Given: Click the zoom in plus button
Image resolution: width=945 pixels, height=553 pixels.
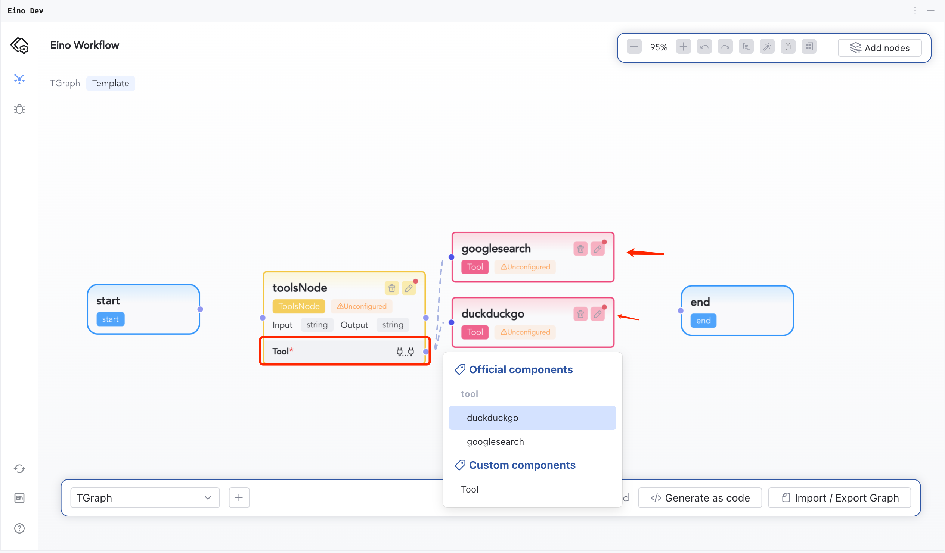Looking at the screenshot, I should point(683,47).
